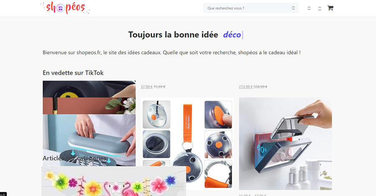Click the crossed-out 558,99 € price
376x196 pixels.
point(260,87)
